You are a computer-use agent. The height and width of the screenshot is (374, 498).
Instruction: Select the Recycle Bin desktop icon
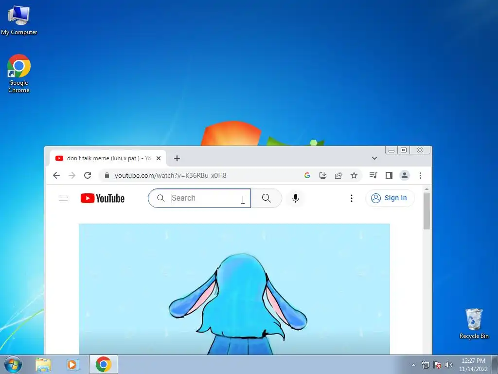[474, 323]
